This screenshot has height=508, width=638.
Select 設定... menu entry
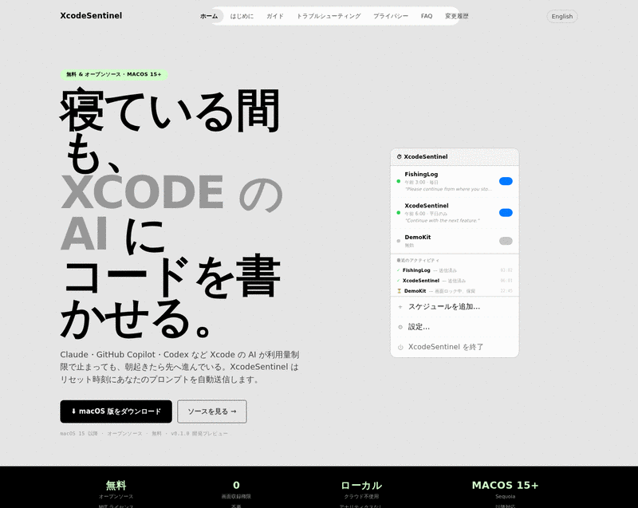point(455,327)
